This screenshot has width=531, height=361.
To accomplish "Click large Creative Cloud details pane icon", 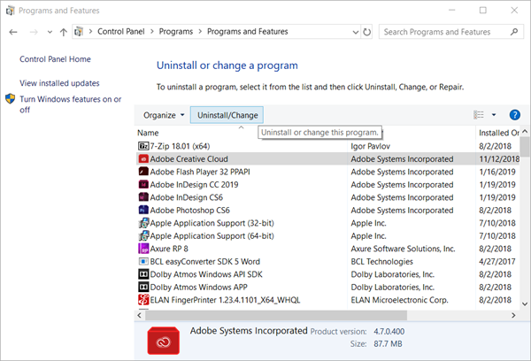I will [163, 341].
